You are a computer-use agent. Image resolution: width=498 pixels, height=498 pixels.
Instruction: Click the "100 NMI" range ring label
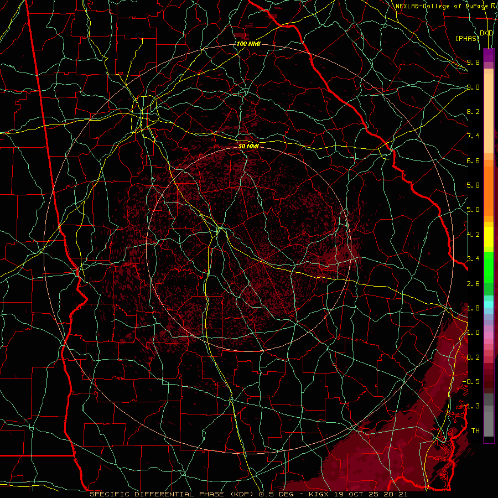pos(248,44)
